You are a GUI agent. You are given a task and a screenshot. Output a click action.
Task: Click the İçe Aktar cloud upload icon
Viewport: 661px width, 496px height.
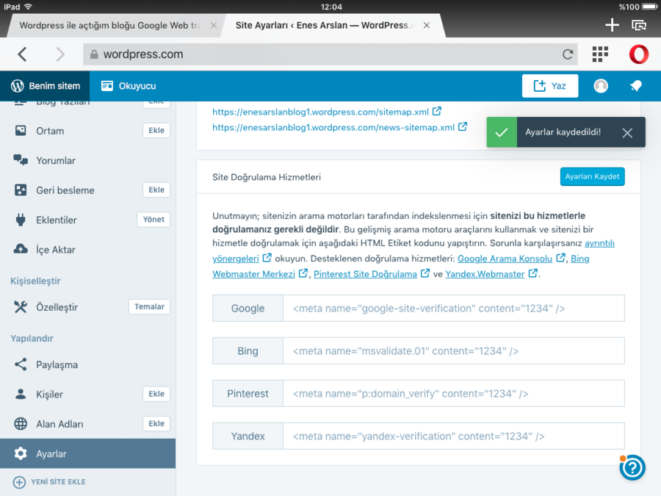[x=21, y=249]
